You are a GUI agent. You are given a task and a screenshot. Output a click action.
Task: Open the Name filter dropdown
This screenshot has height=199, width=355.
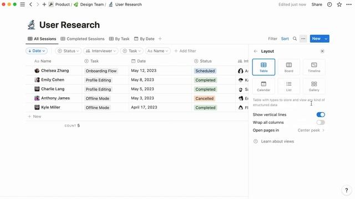click(x=158, y=51)
